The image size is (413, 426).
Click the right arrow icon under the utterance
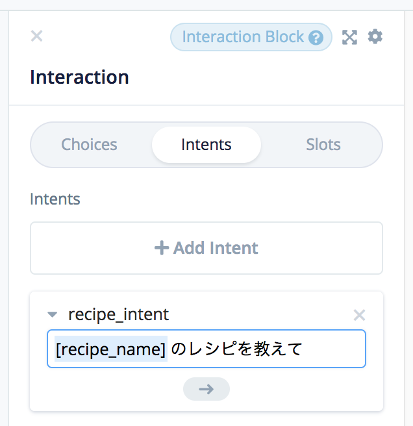tap(206, 389)
